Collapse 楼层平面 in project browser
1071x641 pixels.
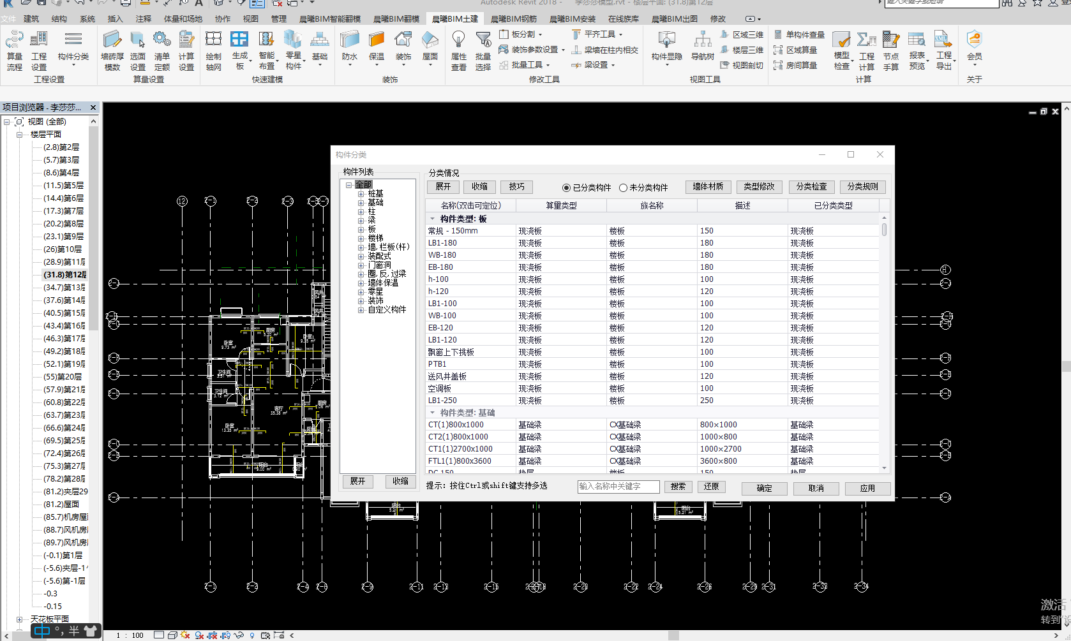tap(19, 135)
